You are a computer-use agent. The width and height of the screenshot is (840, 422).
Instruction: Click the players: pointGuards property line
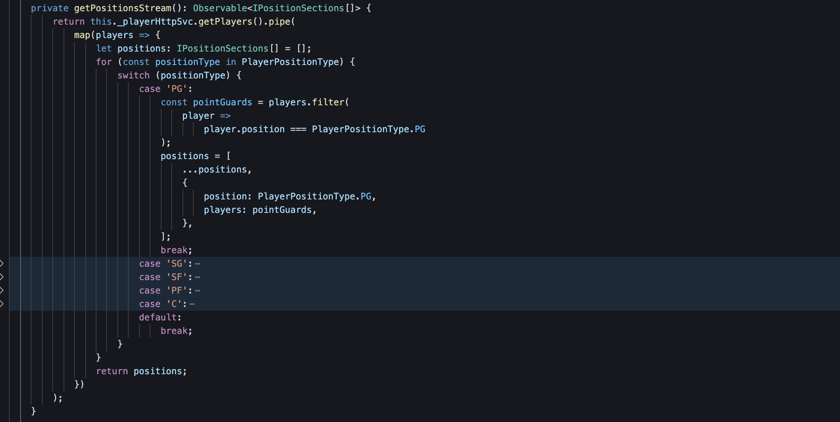[260, 210]
